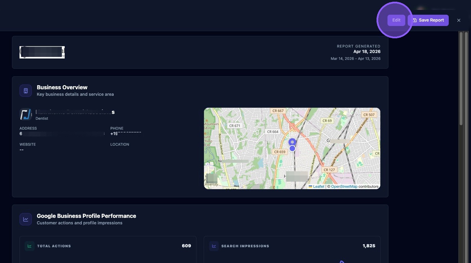Click 'Key business details and service area' subtitle

pyautogui.click(x=75, y=94)
